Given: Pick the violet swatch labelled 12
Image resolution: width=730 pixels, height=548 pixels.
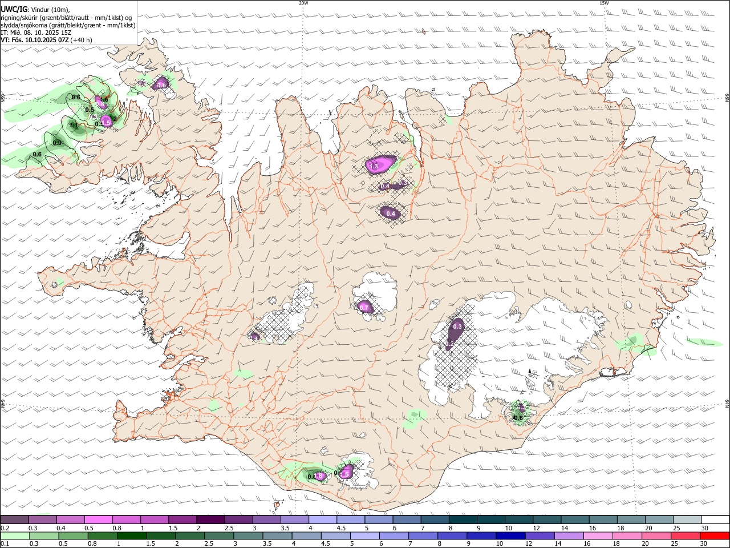Looking at the screenshot, I should click(538, 536).
